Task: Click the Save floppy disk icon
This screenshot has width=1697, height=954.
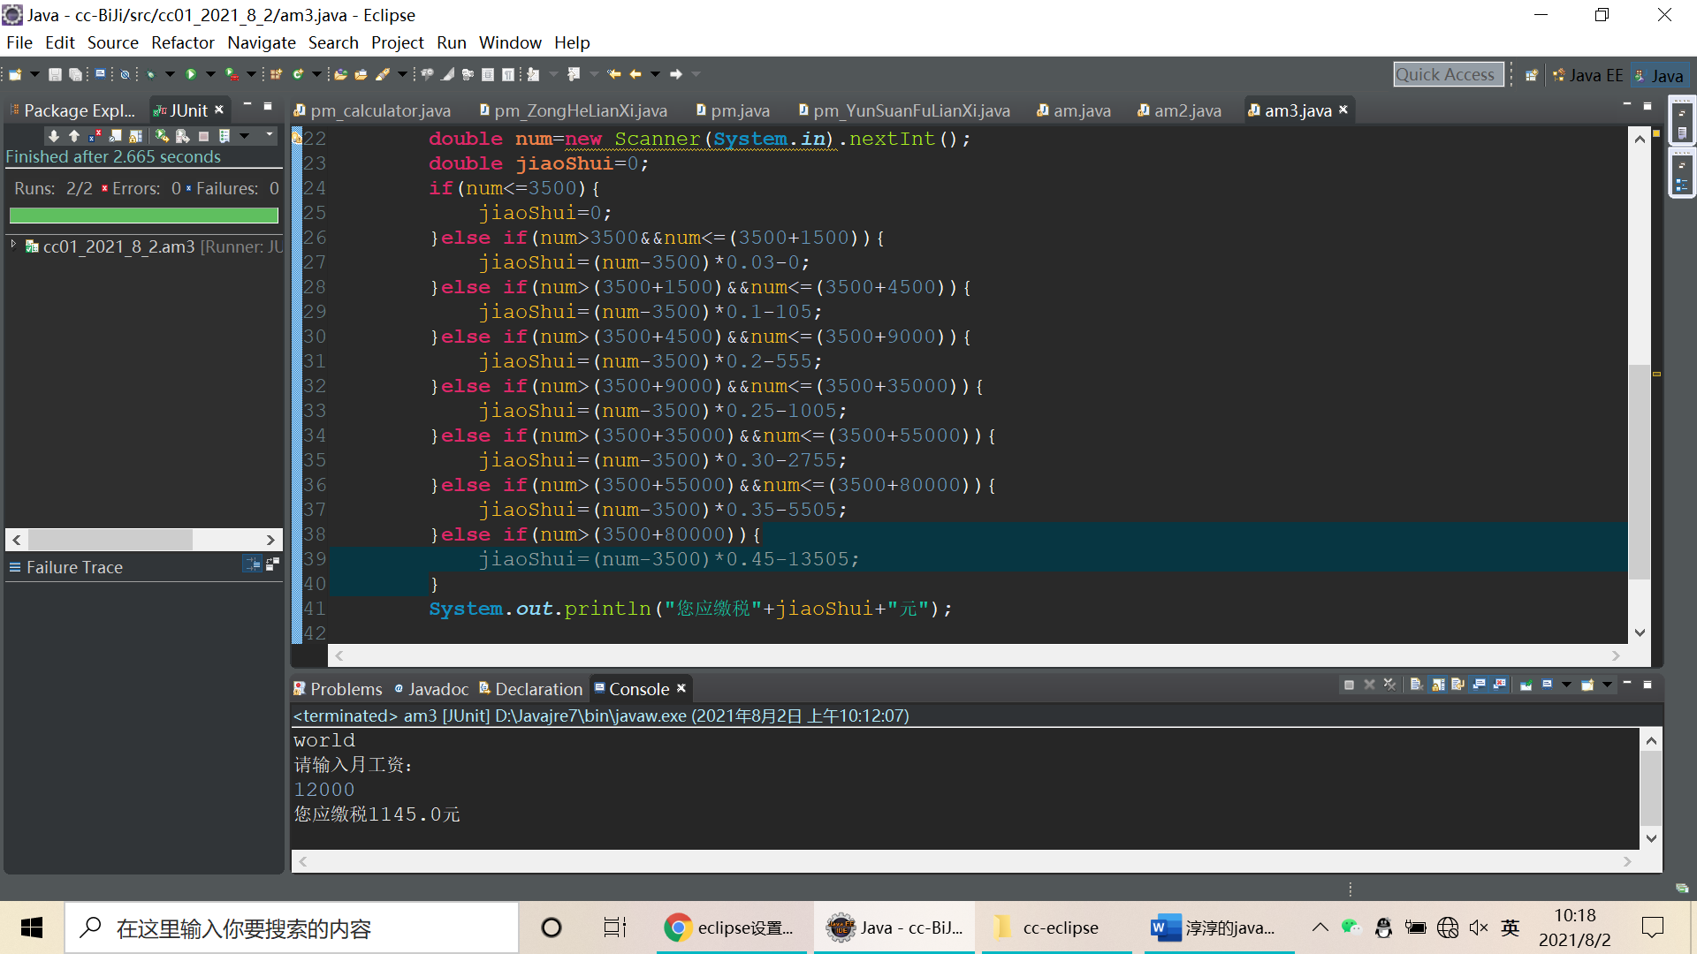Action: [x=55, y=74]
